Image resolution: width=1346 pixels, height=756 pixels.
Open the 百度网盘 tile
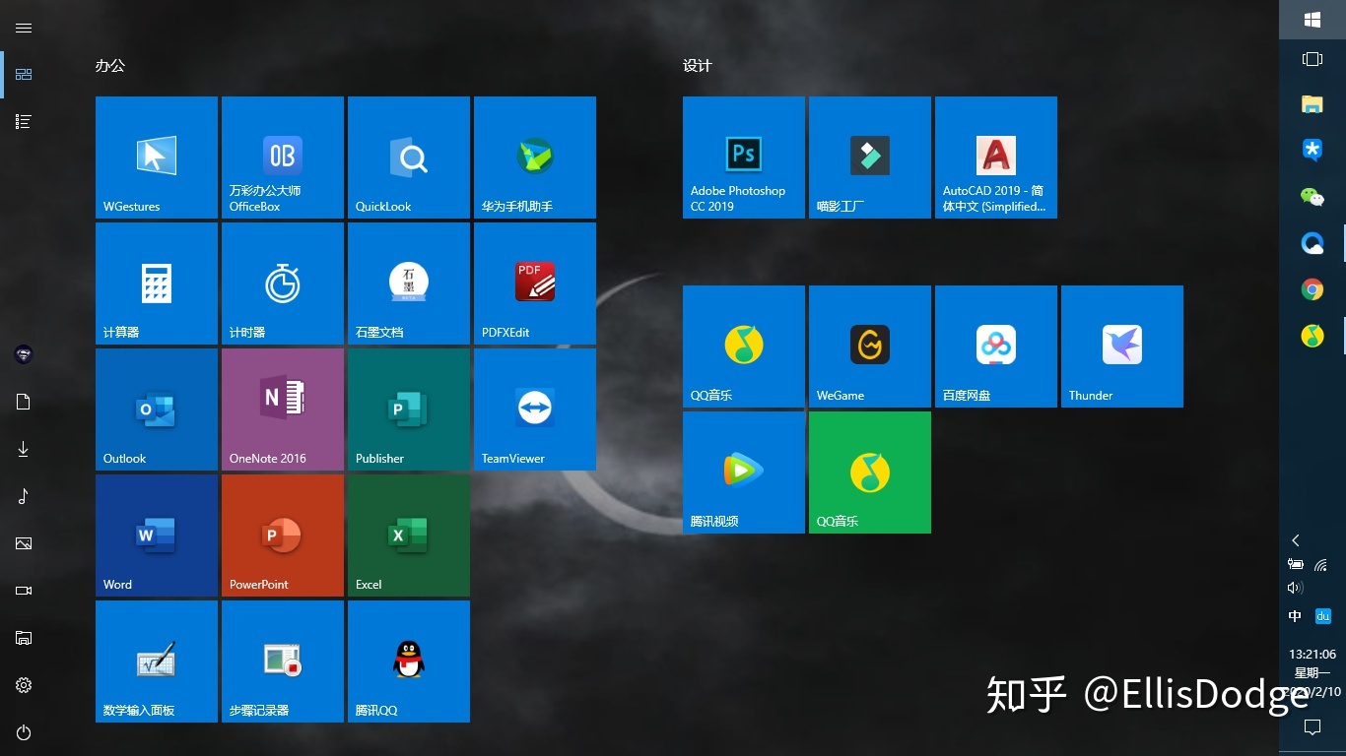click(995, 346)
